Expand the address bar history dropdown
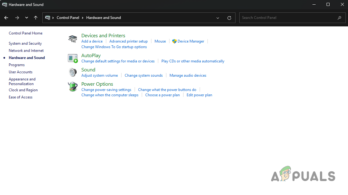 218,18
